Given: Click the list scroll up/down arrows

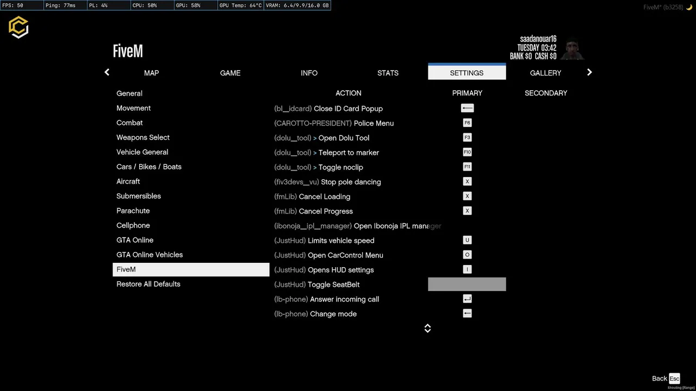Looking at the screenshot, I should 427,328.
